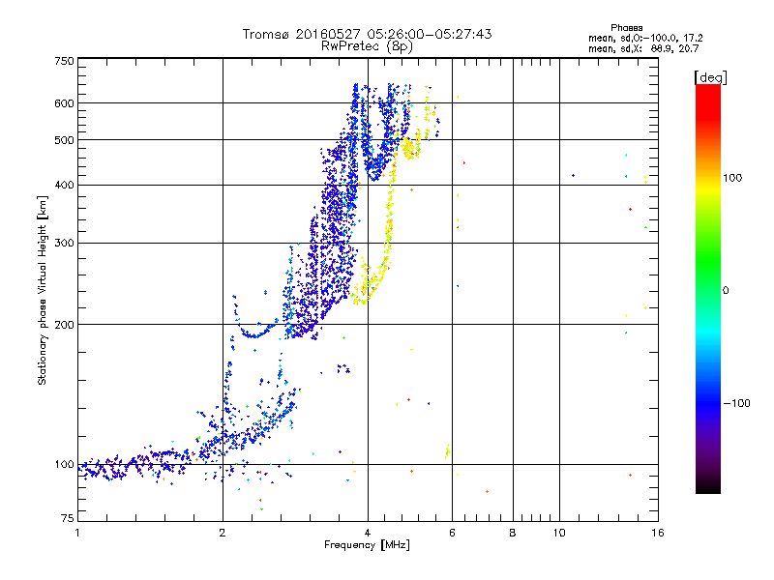Click the x-axis label '16'
The image size is (774, 580).
(658, 533)
